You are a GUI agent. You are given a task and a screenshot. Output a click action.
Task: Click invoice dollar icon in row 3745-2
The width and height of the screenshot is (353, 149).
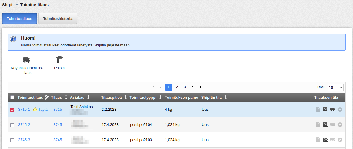coord(325,124)
